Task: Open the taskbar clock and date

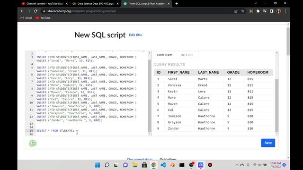Action: coord(276,165)
